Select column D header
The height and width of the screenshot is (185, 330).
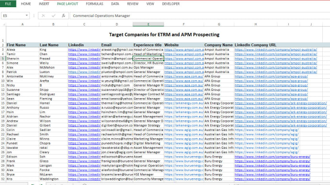tap(117, 24)
